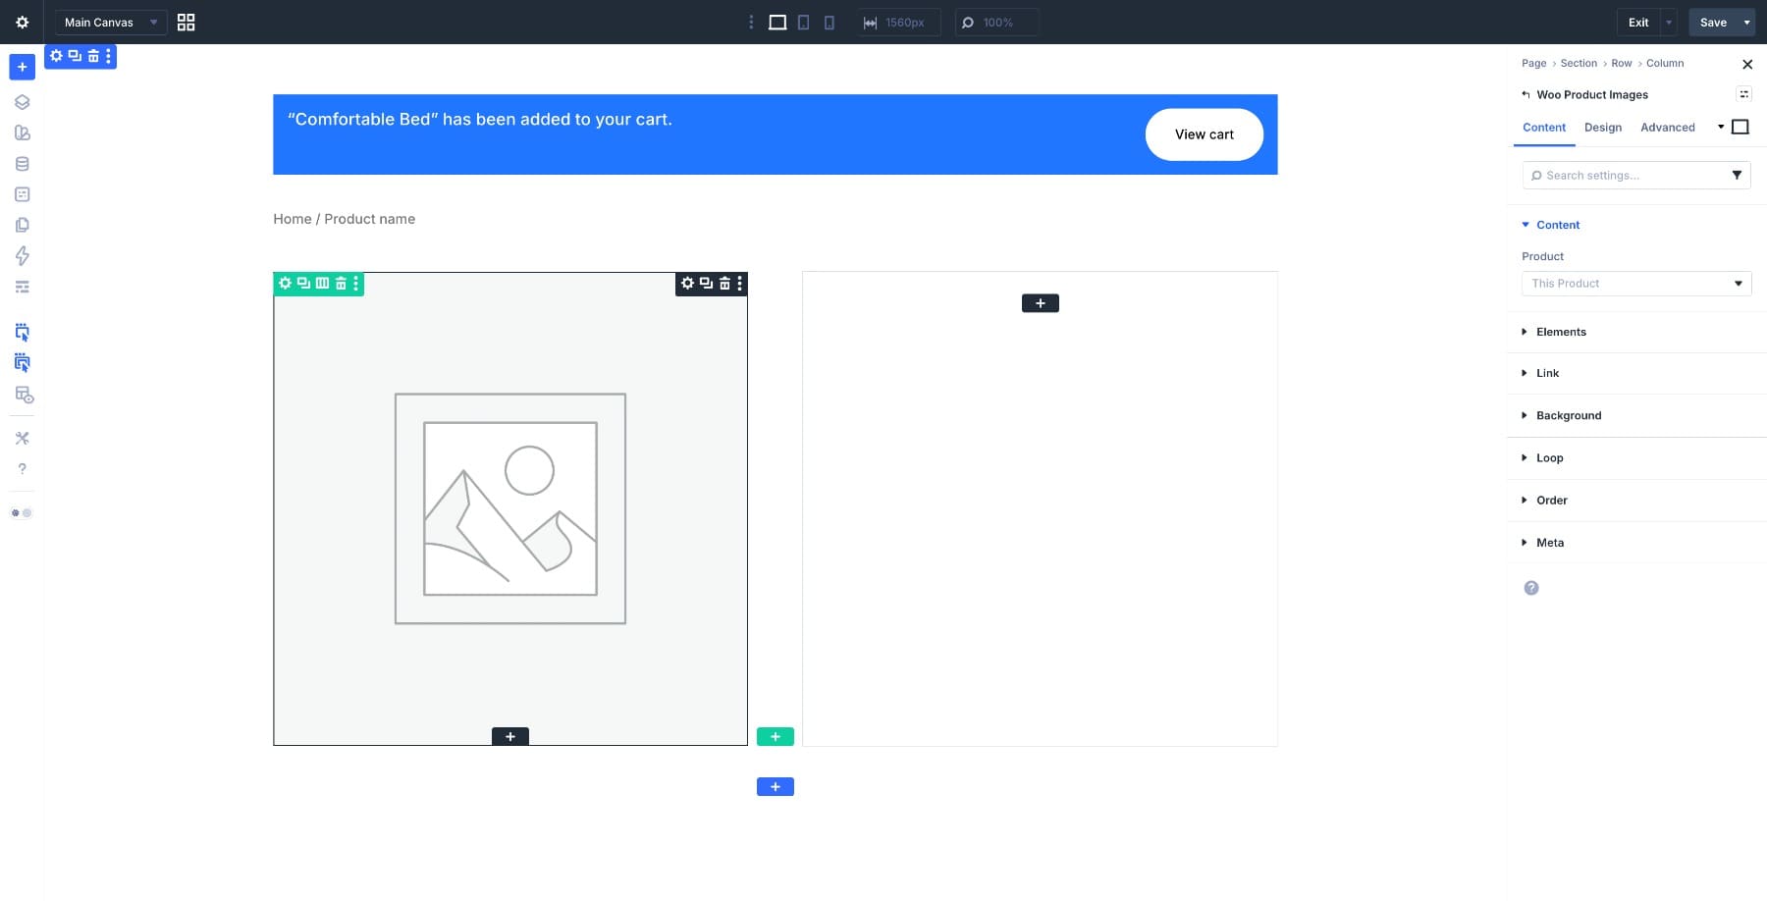This screenshot has width=1767, height=901.
Task: Delete the module using dark toolbar trash icon
Action: (x=724, y=284)
